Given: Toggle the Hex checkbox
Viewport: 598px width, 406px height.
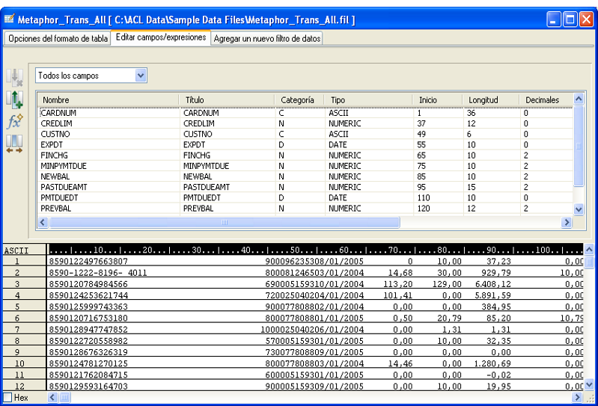Looking at the screenshot, I should click(7, 398).
